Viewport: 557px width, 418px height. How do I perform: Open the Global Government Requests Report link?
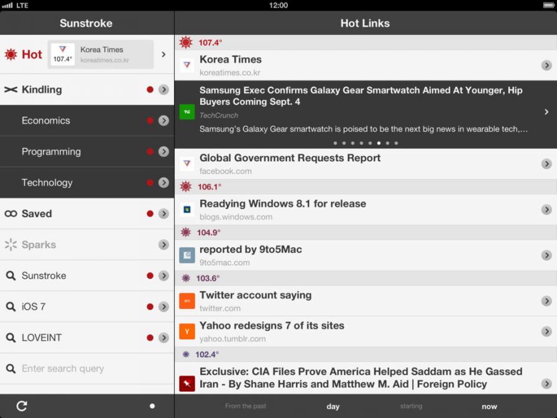(290, 158)
